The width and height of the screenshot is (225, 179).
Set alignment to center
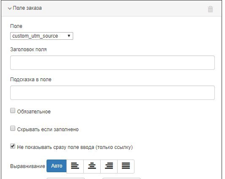tap(92, 166)
